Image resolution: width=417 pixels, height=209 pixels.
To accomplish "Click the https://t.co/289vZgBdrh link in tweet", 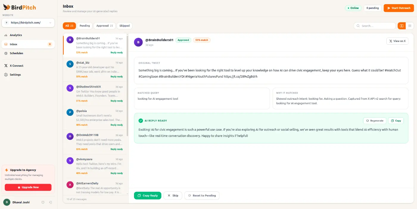I will pos(240,77).
